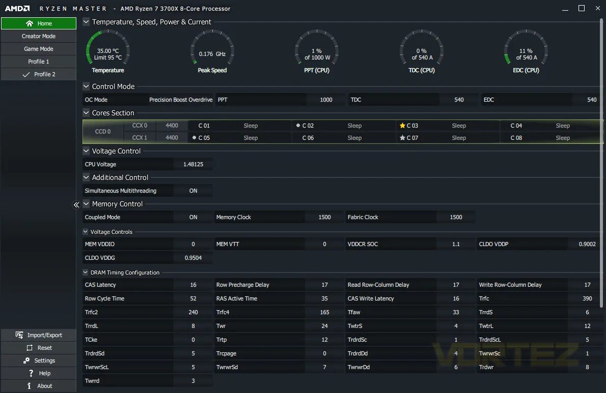Image resolution: width=606 pixels, height=393 pixels.
Task: Click Memory Clock value 1500
Action: coord(325,217)
